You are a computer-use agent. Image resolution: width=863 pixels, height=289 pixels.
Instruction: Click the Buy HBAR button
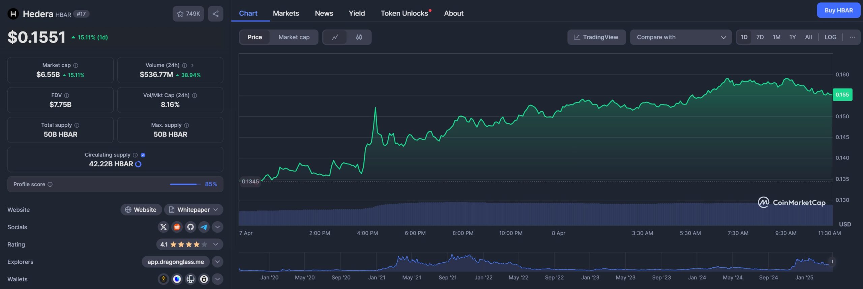tap(838, 10)
